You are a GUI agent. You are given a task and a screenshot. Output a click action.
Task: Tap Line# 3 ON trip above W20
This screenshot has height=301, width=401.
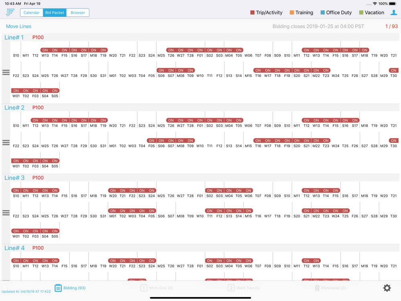tap(113, 190)
